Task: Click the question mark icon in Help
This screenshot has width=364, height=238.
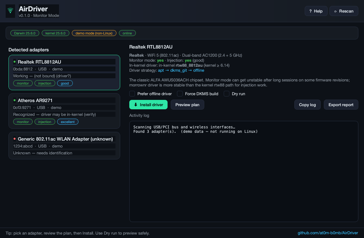Action: point(310,11)
